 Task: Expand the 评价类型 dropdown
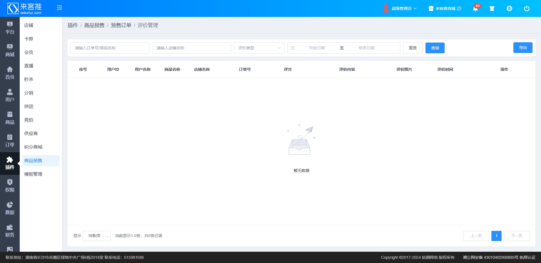tap(259, 48)
